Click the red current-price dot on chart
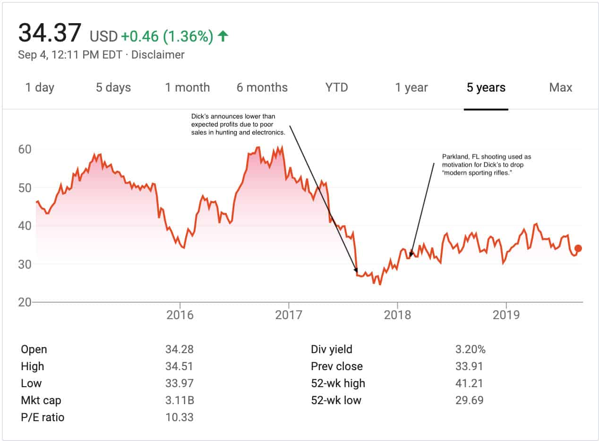This screenshot has height=441, width=599. click(x=578, y=248)
